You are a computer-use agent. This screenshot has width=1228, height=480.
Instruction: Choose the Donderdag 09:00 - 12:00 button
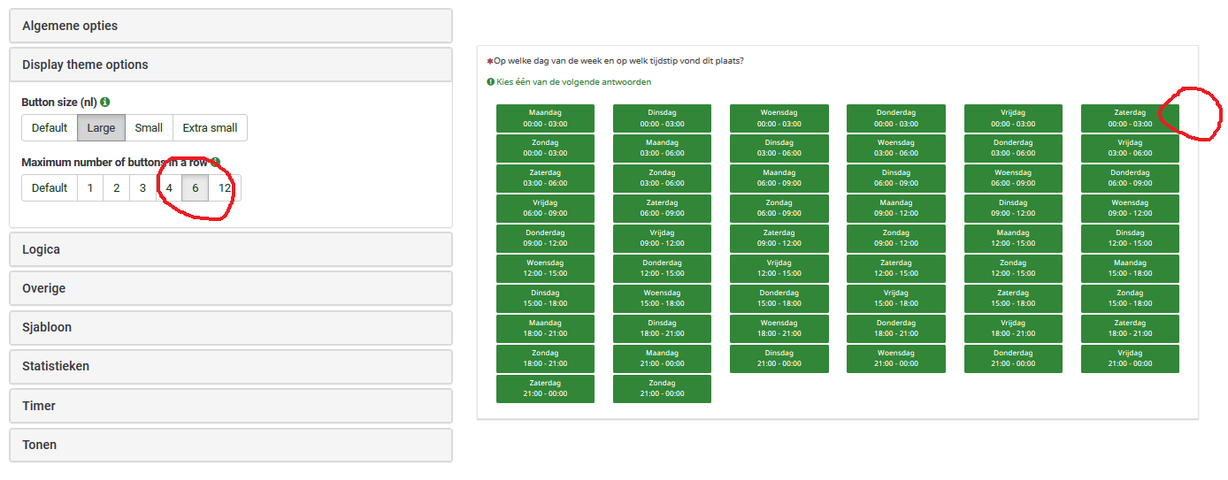click(545, 239)
